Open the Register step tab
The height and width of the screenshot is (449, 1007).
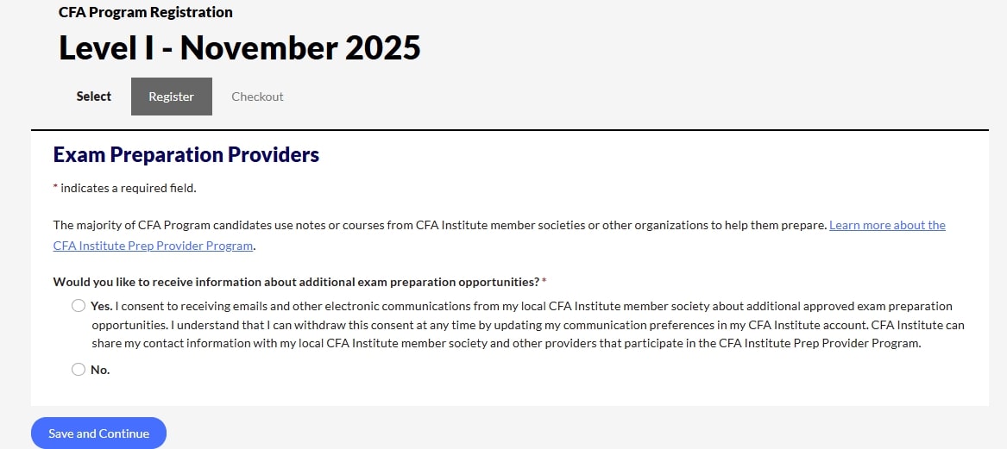pos(172,97)
